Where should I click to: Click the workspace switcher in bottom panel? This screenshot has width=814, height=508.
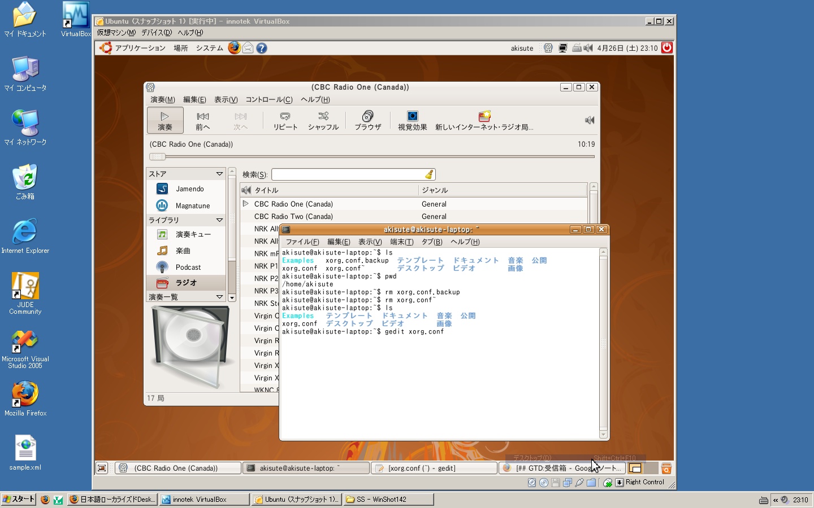pyautogui.click(x=643, y=468)
